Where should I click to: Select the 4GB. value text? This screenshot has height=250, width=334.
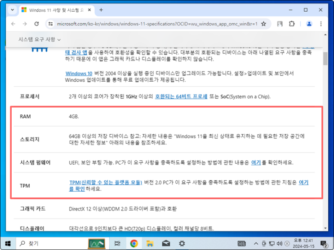click(x=74, y=117)
